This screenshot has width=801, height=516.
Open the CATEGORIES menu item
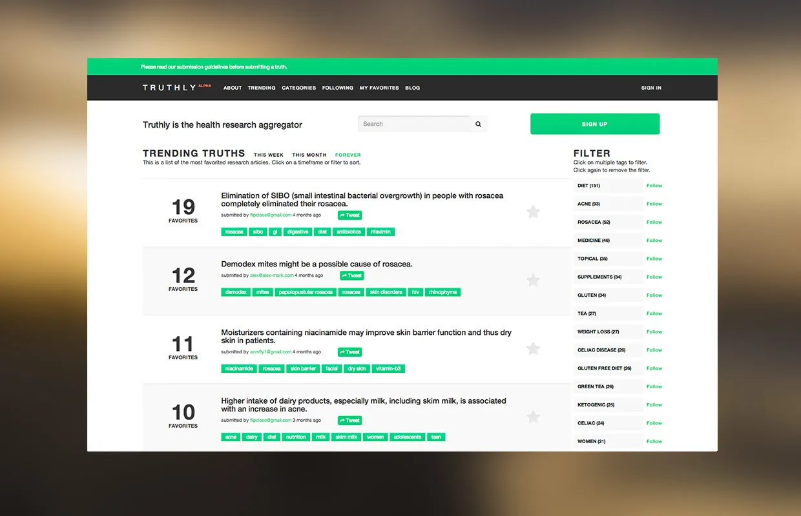pos(298,88)
